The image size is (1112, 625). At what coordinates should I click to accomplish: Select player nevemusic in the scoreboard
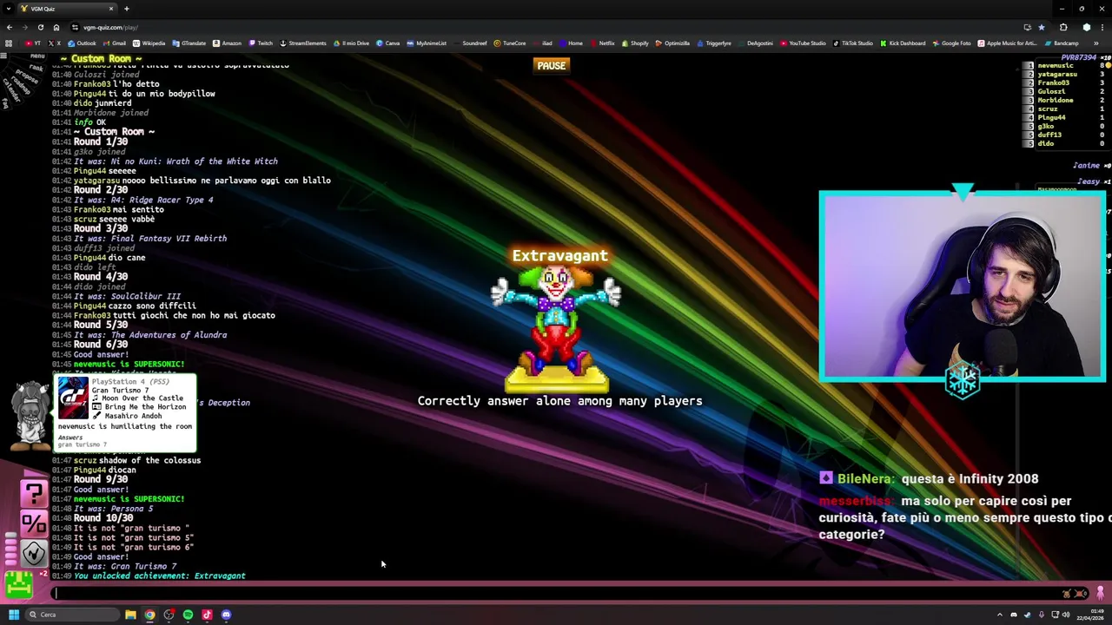coord(1055,66)
